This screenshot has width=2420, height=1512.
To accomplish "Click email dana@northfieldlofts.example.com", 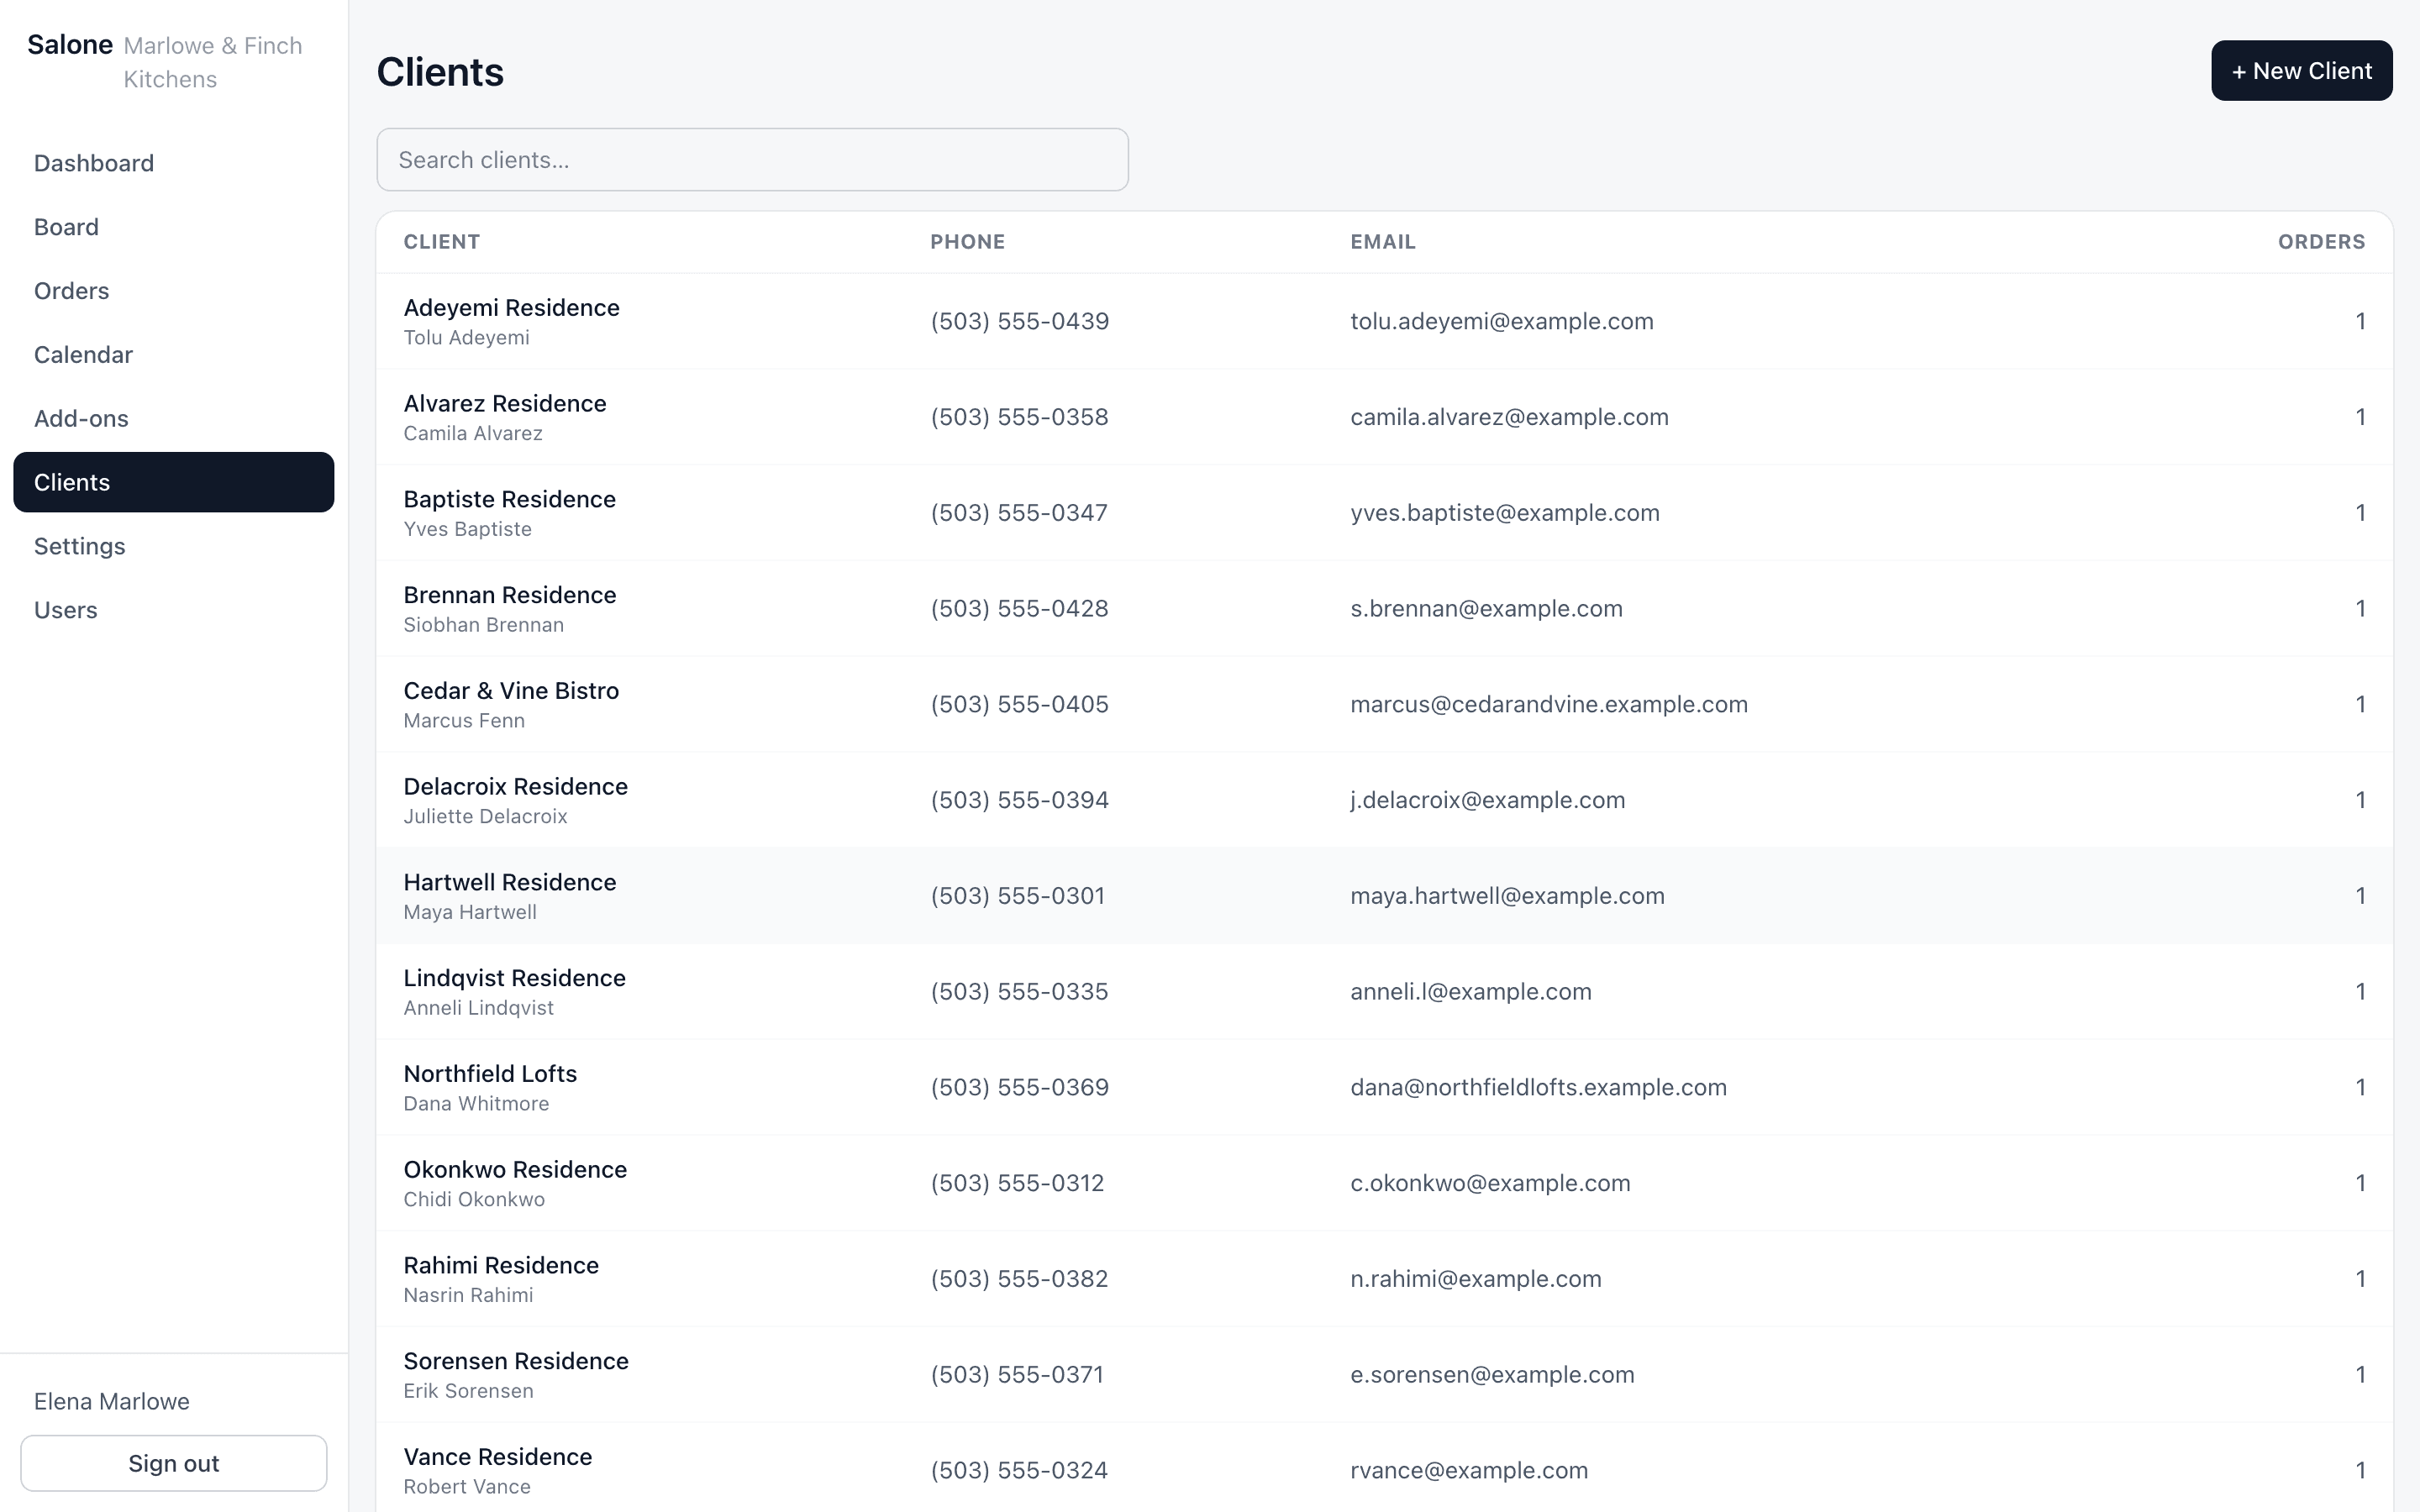I will tap(1538, 1087).
